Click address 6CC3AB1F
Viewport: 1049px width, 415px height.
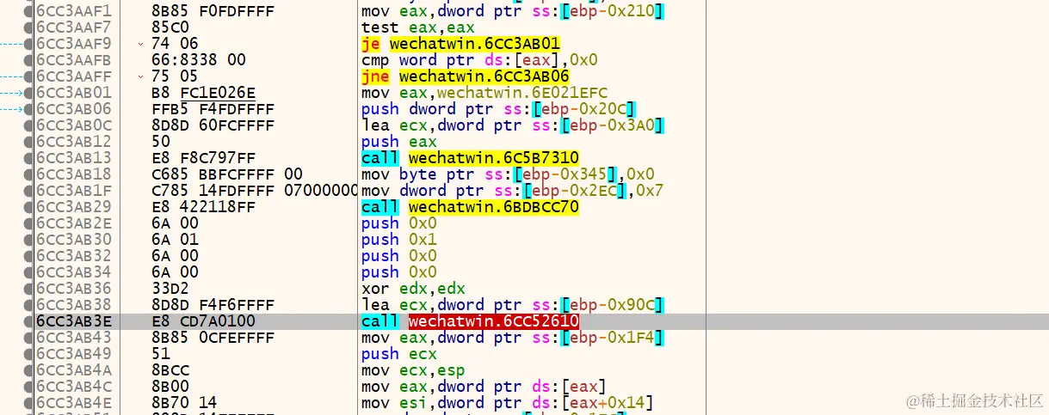[74, 191]
